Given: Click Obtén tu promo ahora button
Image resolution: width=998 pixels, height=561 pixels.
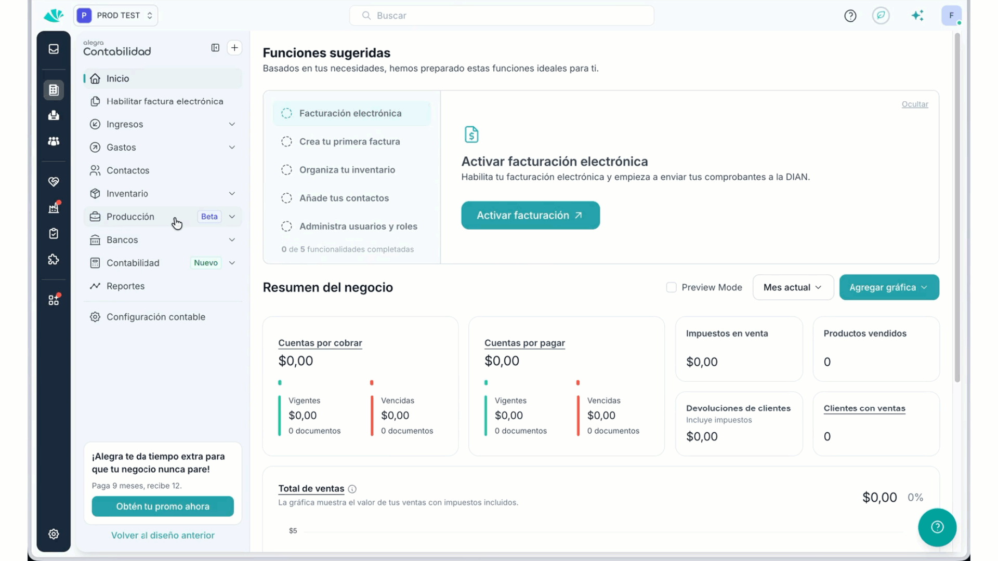Looking at the screenshot, I should 163,506.
